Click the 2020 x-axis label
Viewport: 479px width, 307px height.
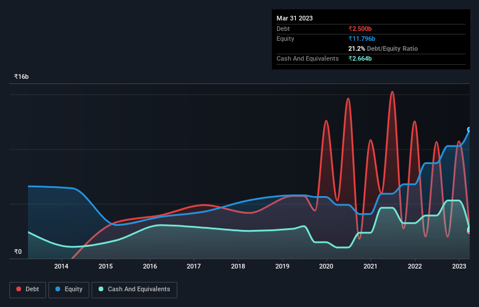pyautogui.click(x=326, y=266)
